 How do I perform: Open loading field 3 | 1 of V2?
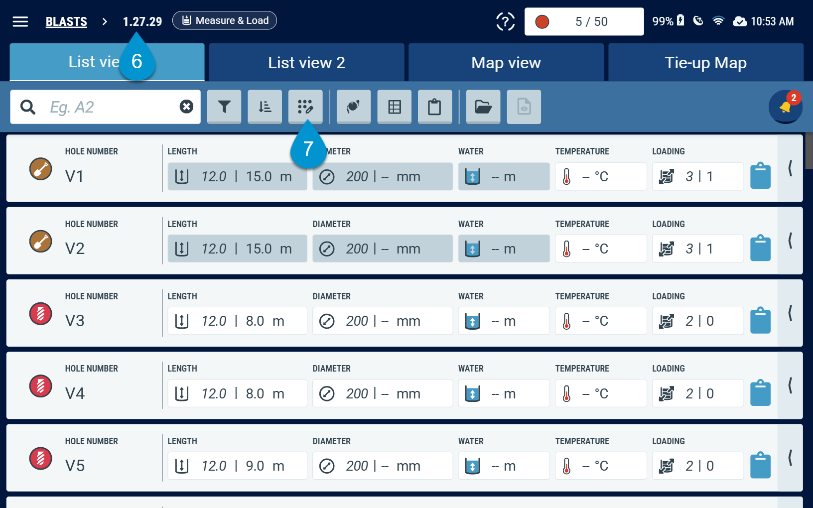click(698, 249)
